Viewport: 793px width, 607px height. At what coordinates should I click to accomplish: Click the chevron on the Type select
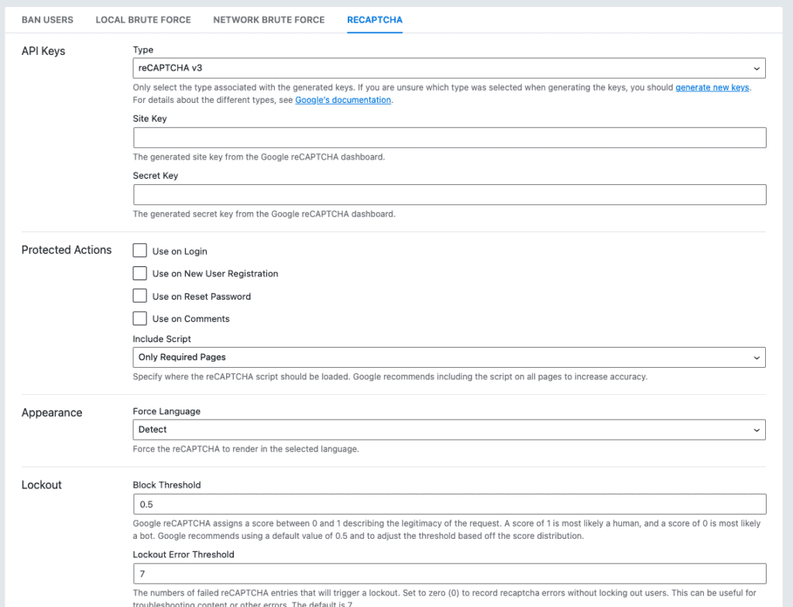[x=756, y=69]
